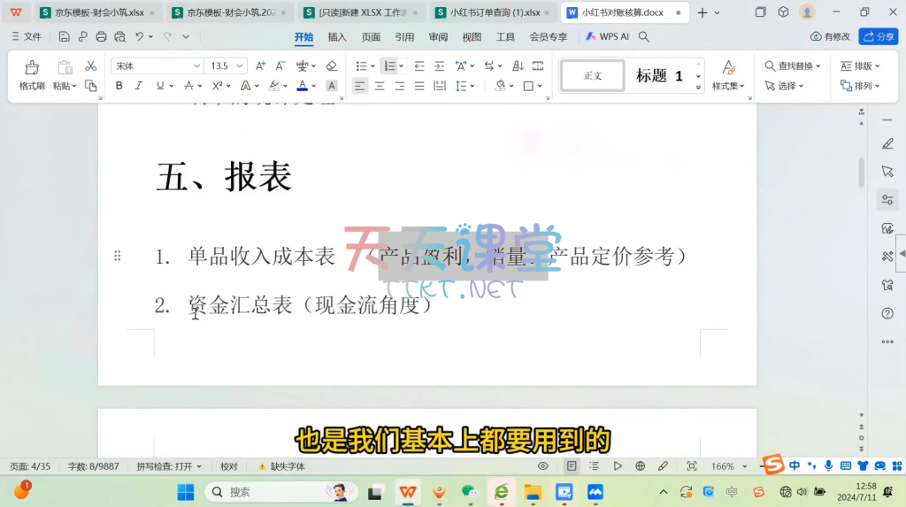Click the Cut scissors icon
Screen dimensions: 906x507
[x=90, y=66]
